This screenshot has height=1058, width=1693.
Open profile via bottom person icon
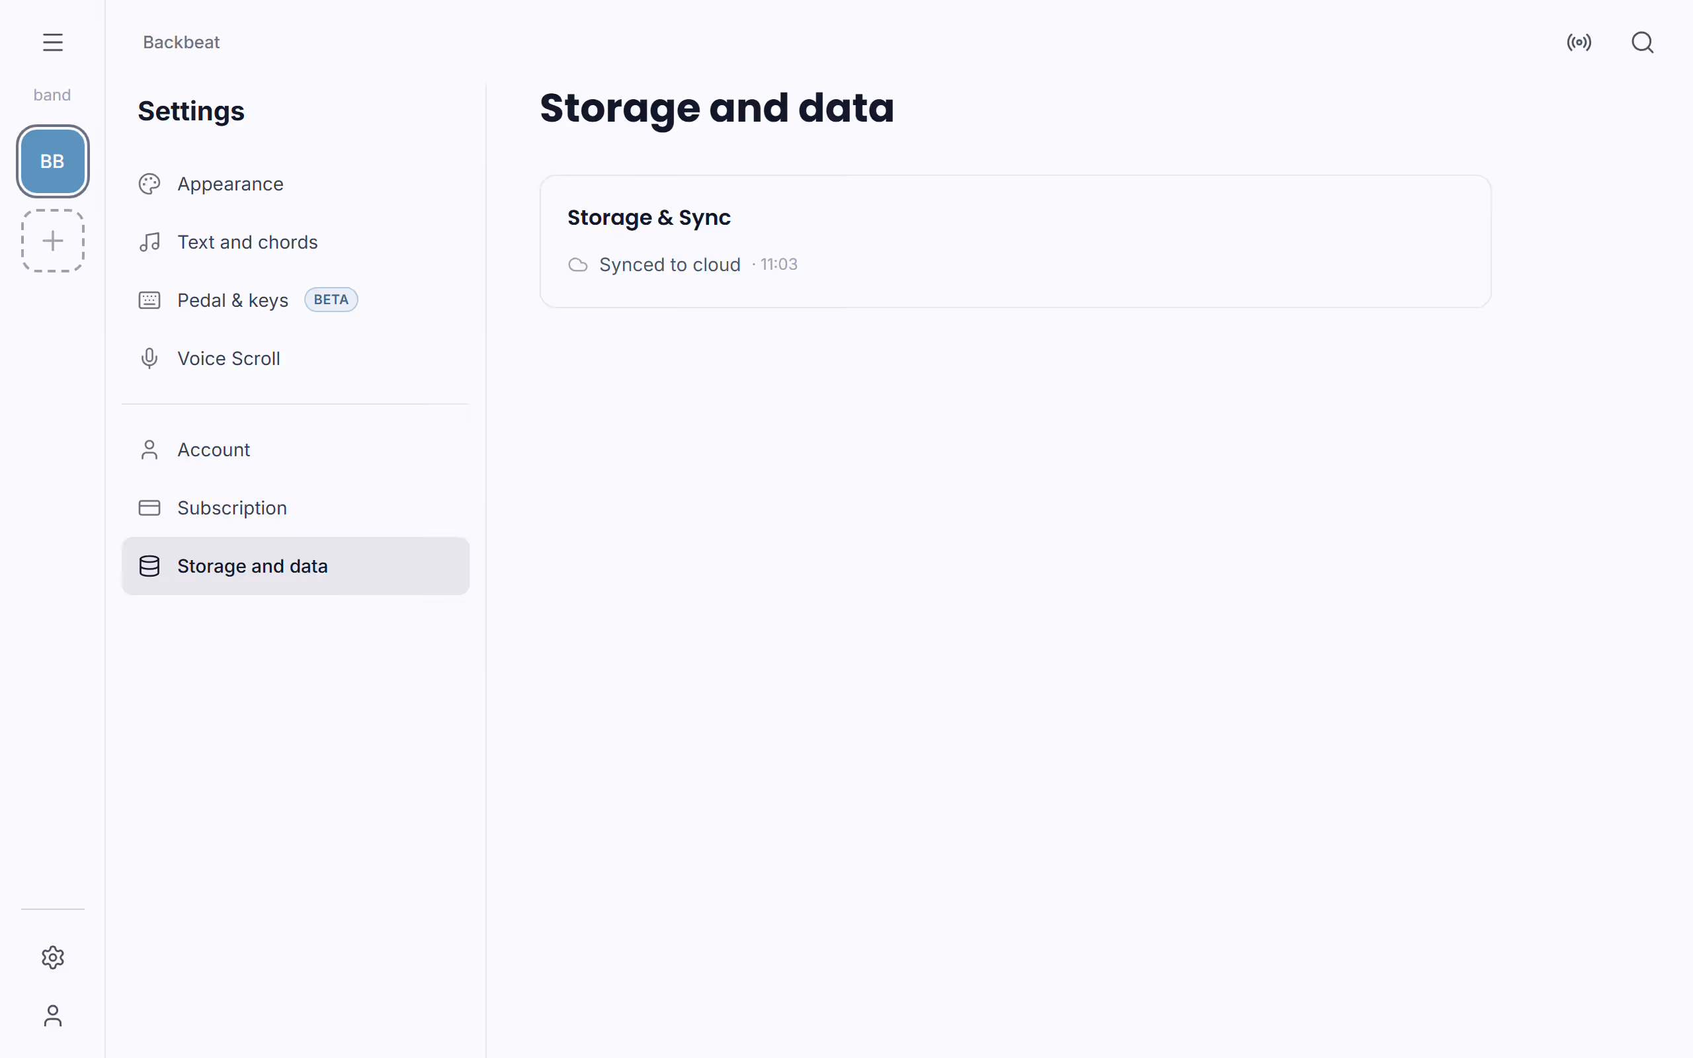52,1015
